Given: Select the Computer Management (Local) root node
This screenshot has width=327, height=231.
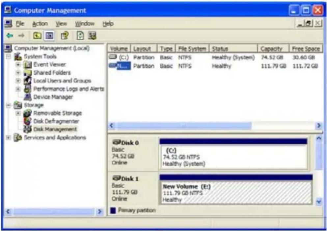Looking at the screenshot, I should (52, 49).
